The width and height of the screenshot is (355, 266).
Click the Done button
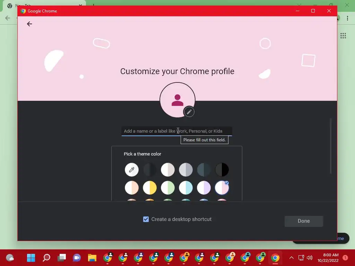(x=304, y=221)
